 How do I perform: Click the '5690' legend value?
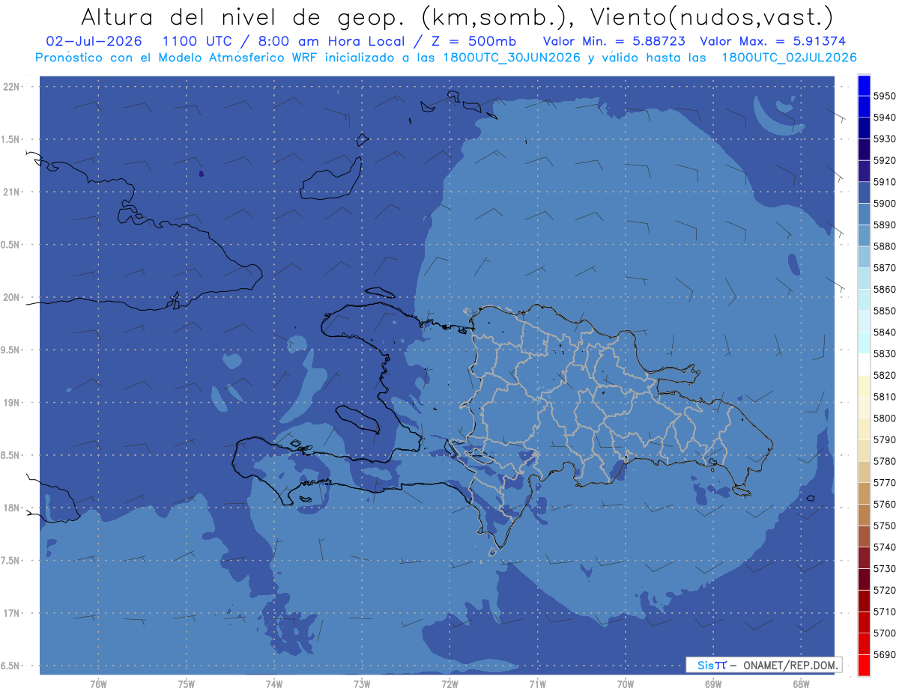(885, 654)
